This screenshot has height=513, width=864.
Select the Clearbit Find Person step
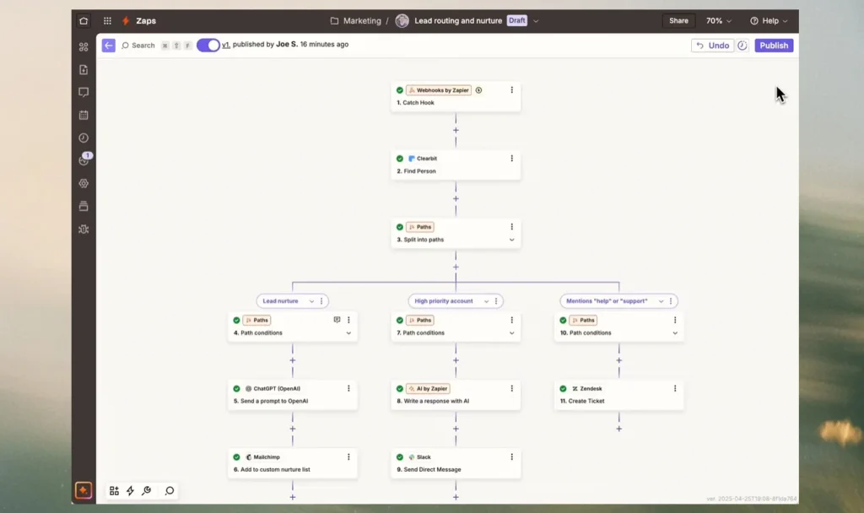[456, 165]
